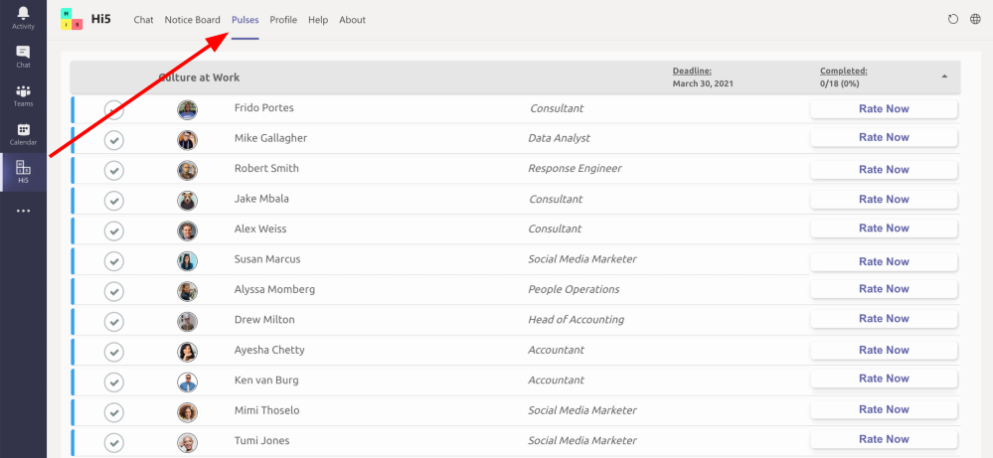Select the Hi5 app sidebar icon
Screen dimensions: 993x458
(23, 171)
